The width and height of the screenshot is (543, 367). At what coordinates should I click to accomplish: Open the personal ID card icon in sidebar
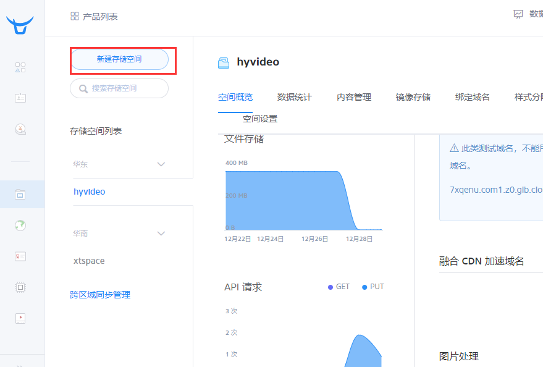pyautogui.click(x=20, y=98)
